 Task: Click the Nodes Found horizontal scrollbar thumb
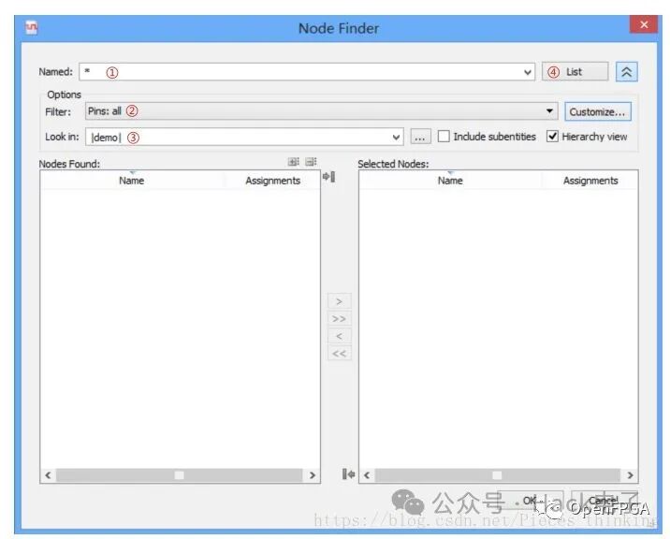179,475
